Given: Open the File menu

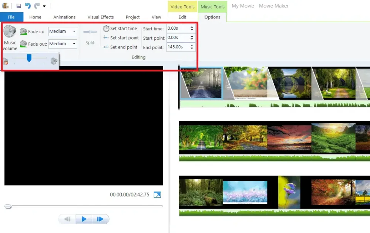Looking at the screenshot, I should (11, 17).
